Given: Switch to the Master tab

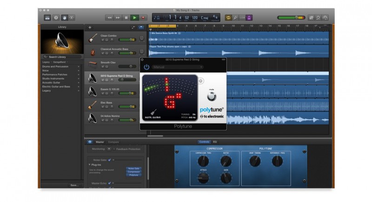Looking at the screenshot, I should pos(100,142).
